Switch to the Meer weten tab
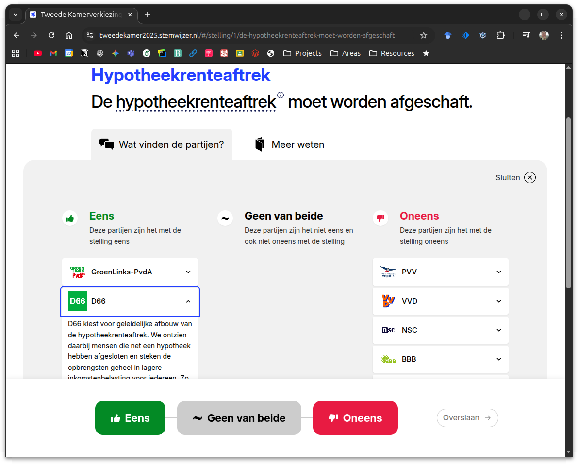This screenshot has height=464, width=578. point(289,144)
